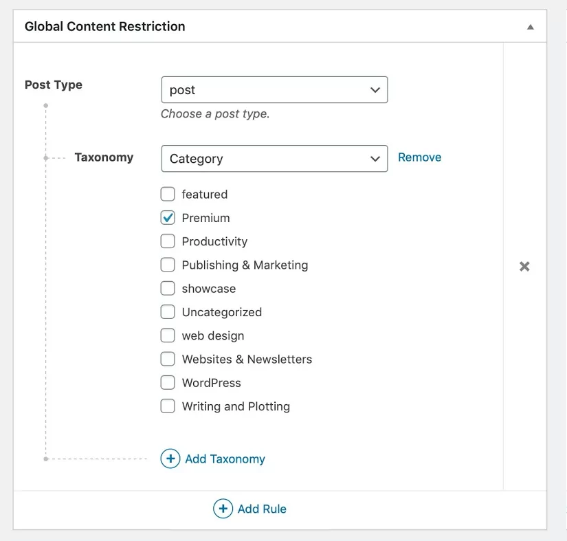
Task: Click the Remove taxonomy link
Action: tap(419, 157)
